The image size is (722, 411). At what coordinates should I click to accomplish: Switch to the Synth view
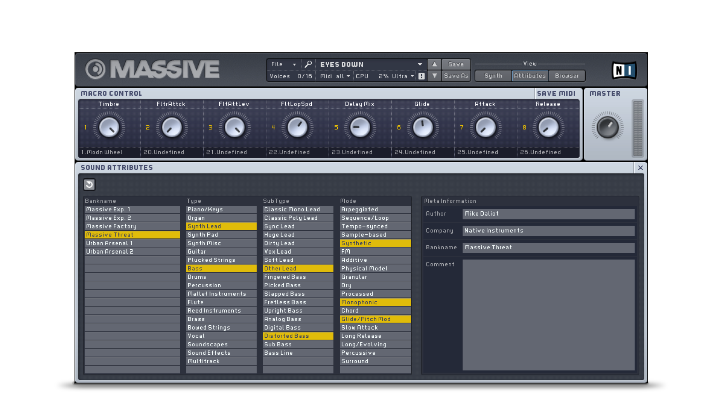coord(493,76)
